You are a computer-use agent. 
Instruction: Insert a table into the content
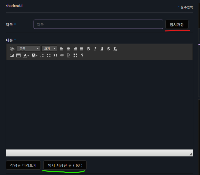pyautogui.click(x=18, y=55)
